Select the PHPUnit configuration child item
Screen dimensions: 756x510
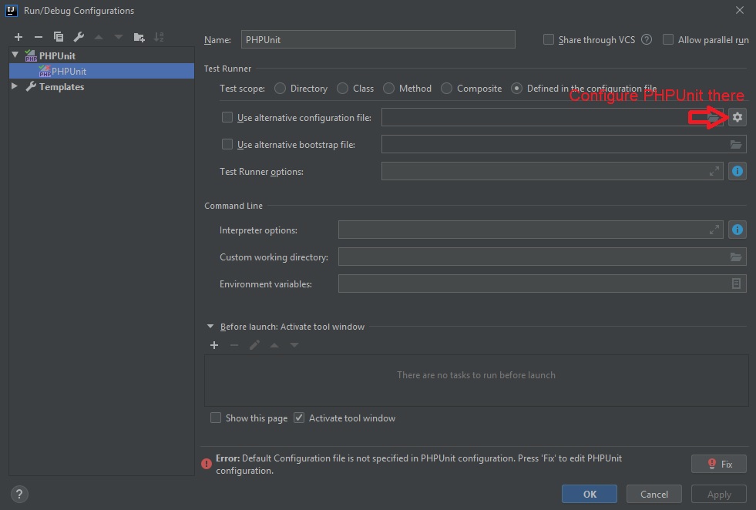(x=102, y=72)
